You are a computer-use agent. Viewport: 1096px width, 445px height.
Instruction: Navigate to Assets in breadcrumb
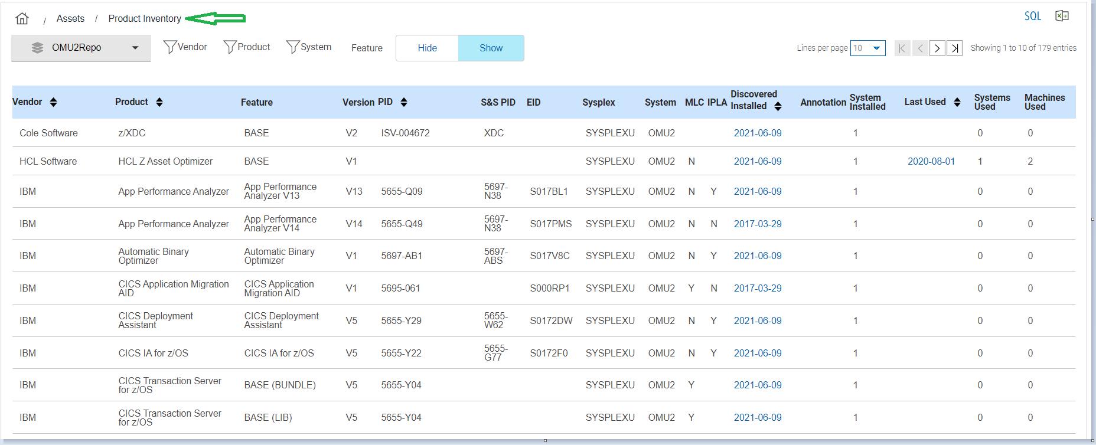(70, 19)
